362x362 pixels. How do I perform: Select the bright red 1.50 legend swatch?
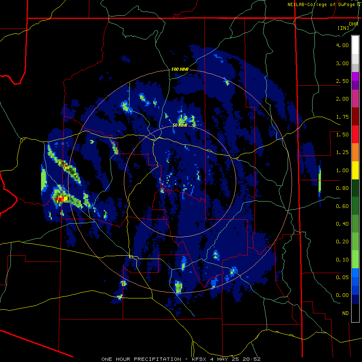click(x=355, y=134)
